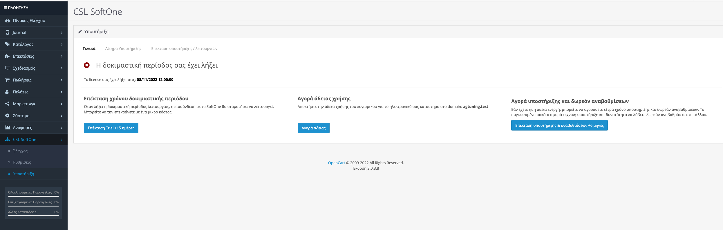Open the Επέκταση υποστήριξης / λειτουργιών tab
This screenshot has width=723, height=230.
tap(184, 48)
